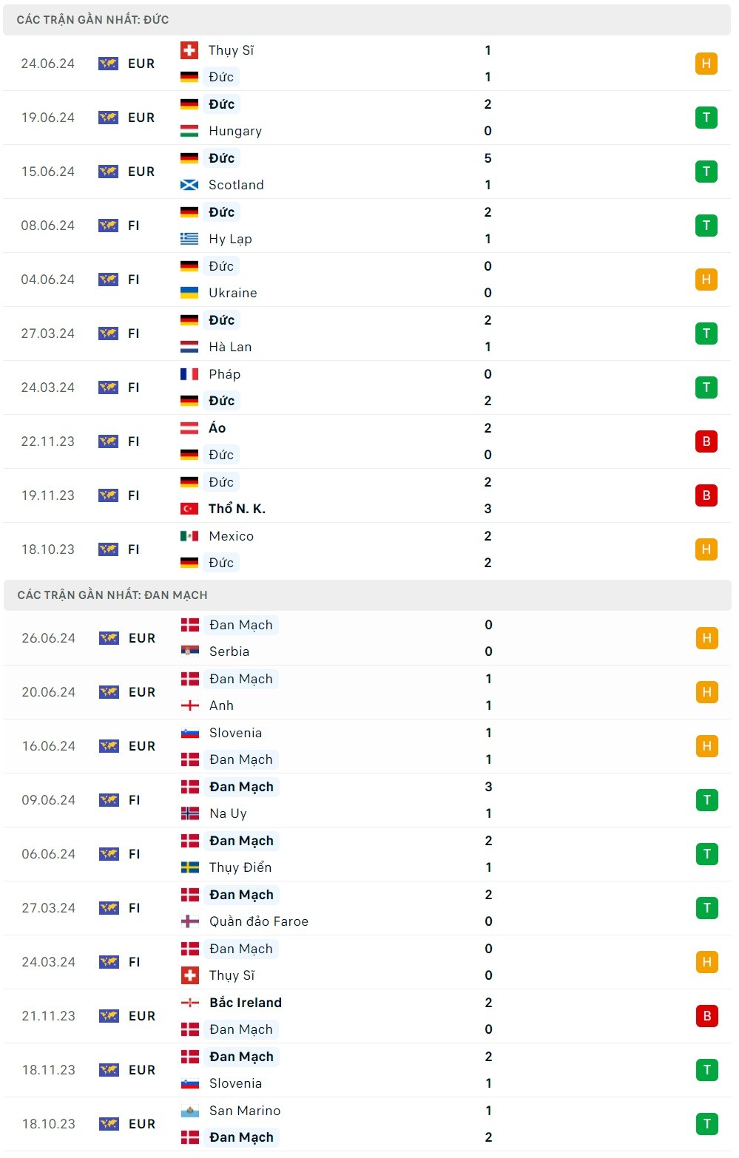Click the competition icon beside the 19.06.24 EUR match

[108, 118]
